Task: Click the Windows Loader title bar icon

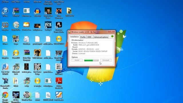Action: (69, 32)
